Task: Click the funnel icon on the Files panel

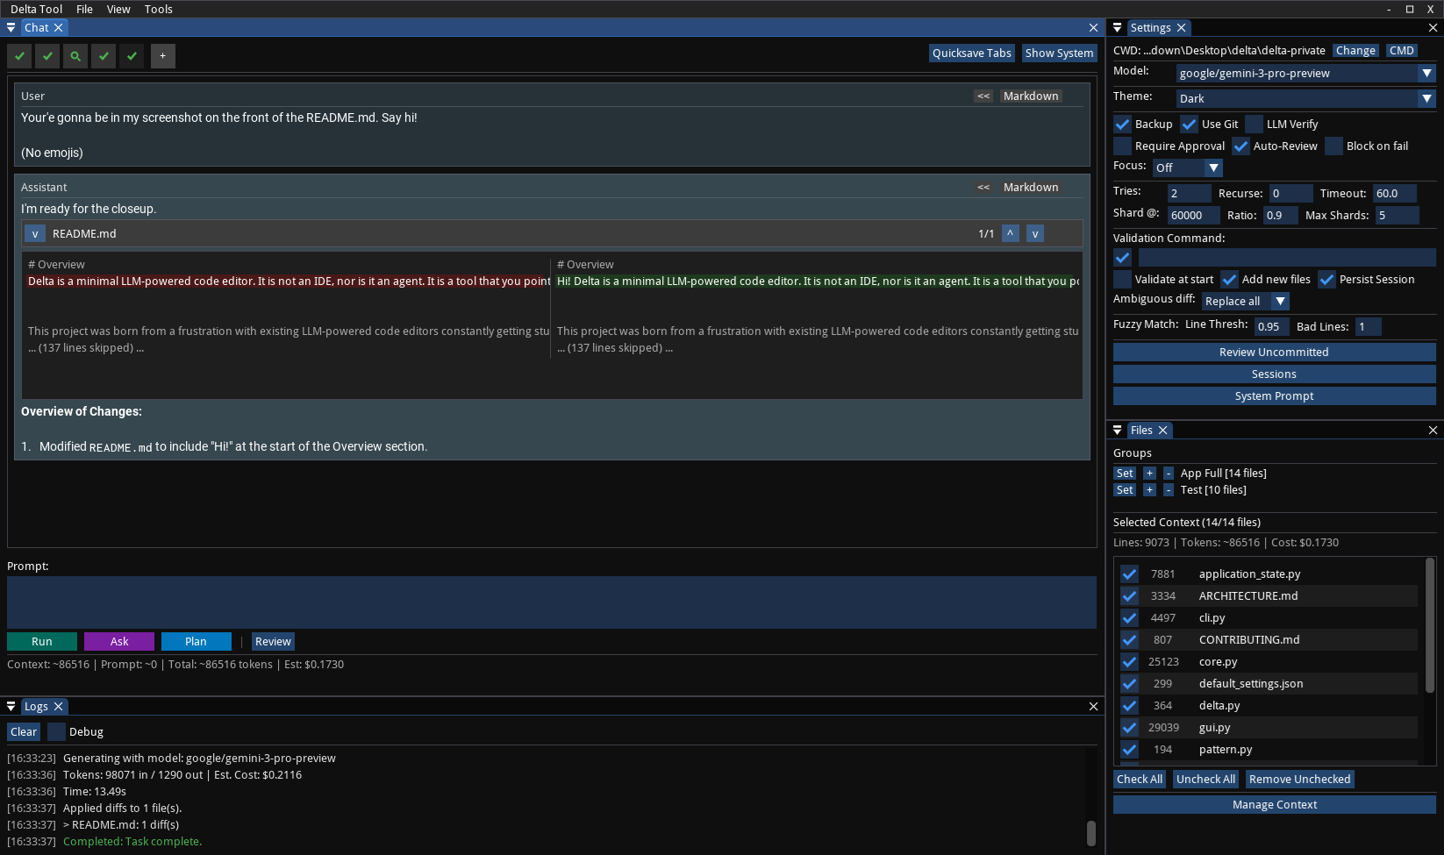Action: [x=1118, y=430]
